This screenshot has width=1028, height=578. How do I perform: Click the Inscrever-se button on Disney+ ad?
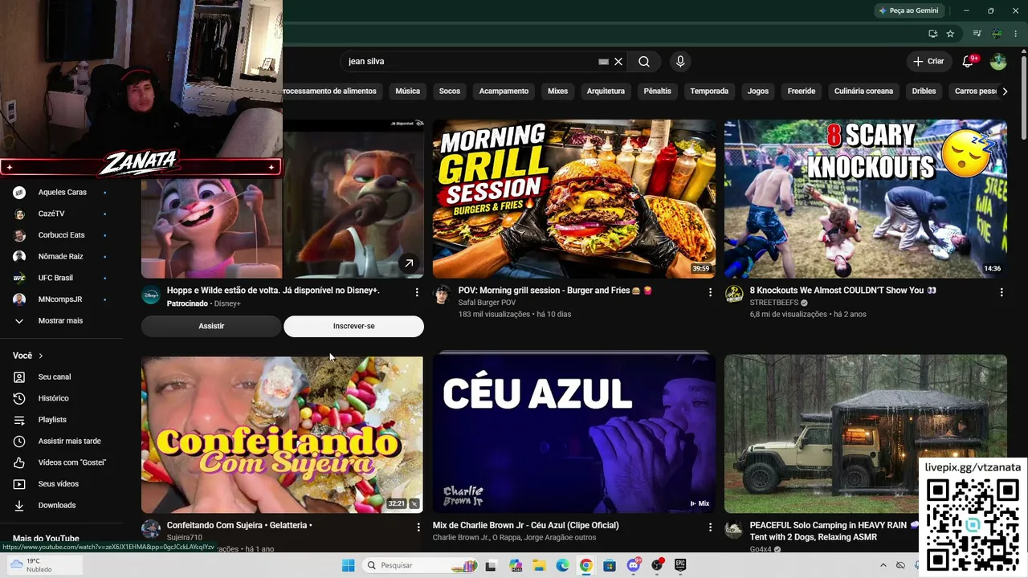pos(353,326)
